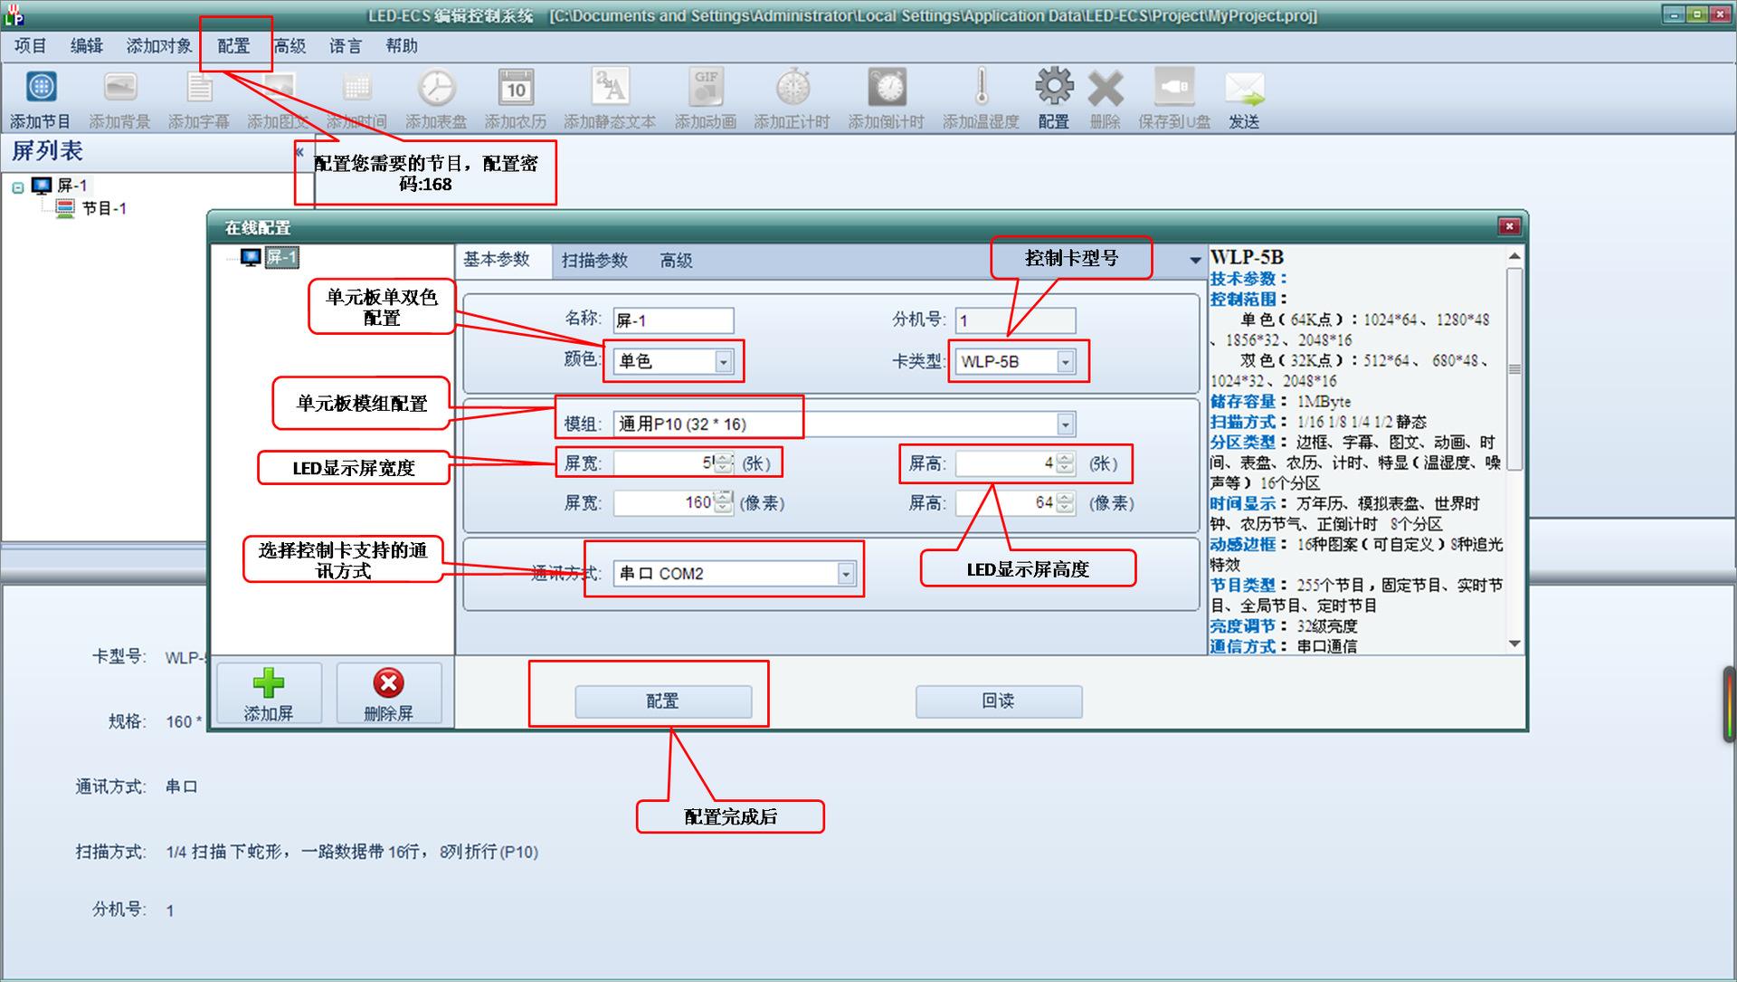Click the green level indicator on the right edge

[x=1729, y=705]
